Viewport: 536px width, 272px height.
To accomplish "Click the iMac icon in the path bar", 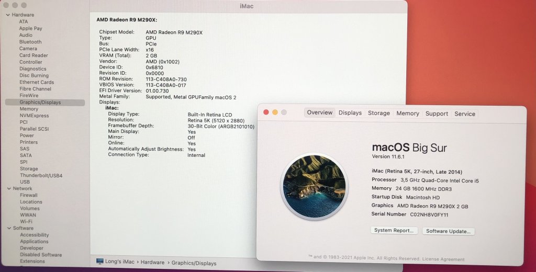I will (x=100, y=262).
